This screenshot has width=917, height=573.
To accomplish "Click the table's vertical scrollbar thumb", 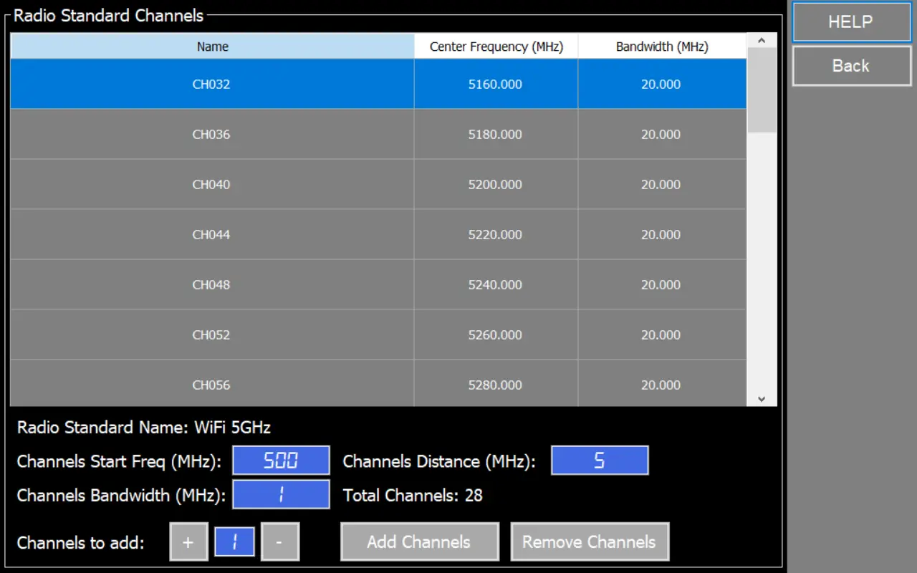I will (x=762, y=90).
